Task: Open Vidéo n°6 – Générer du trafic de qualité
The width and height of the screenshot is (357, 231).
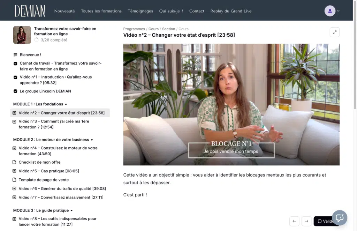Action: pos(62,189)
